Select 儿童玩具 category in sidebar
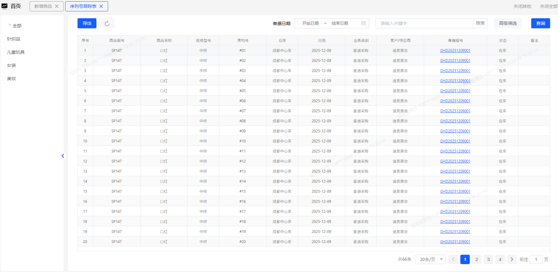Viewport: 558px width, 272px height. pos(16,52)
